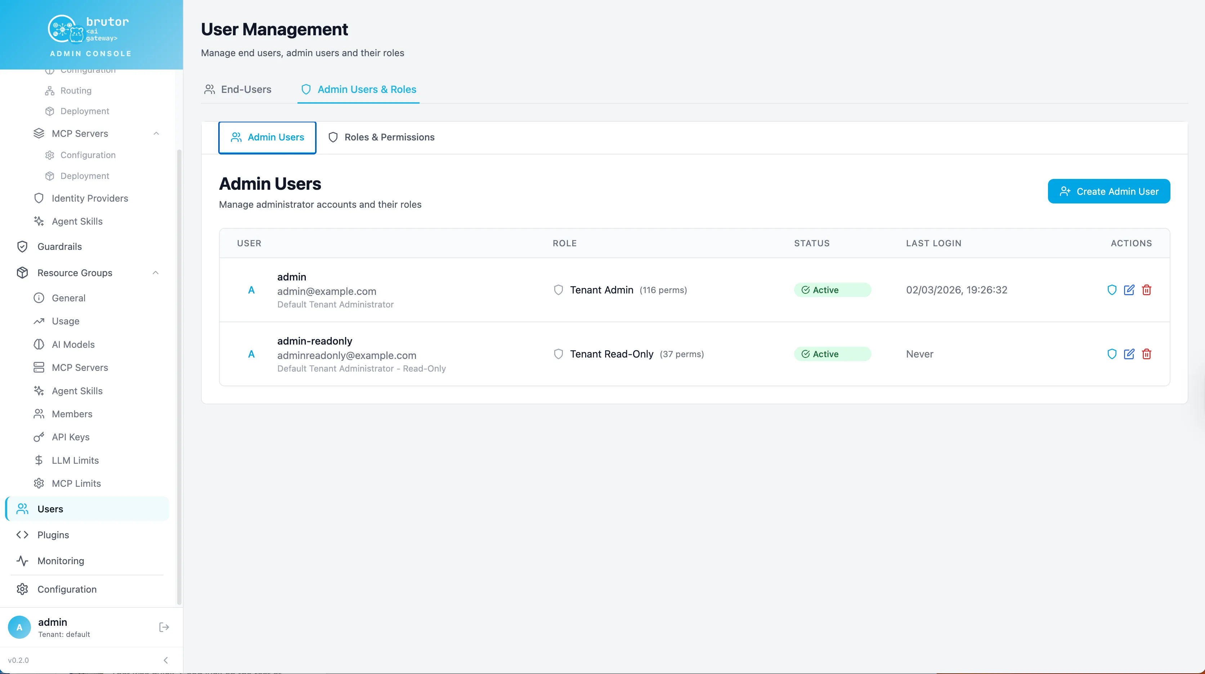Click shield role icon for admin row
Viewport: 1205px width, 674px height.
point(1111,290)
